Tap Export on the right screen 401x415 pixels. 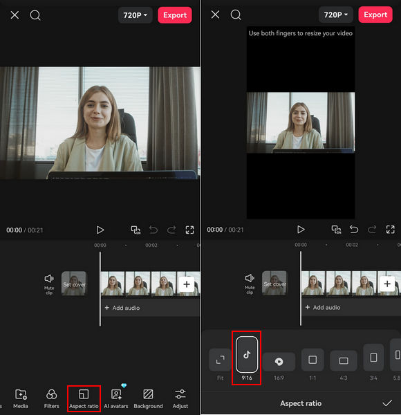click(x=375, y=15)
